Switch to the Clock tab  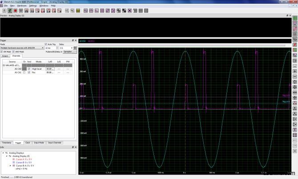(28, 143)
